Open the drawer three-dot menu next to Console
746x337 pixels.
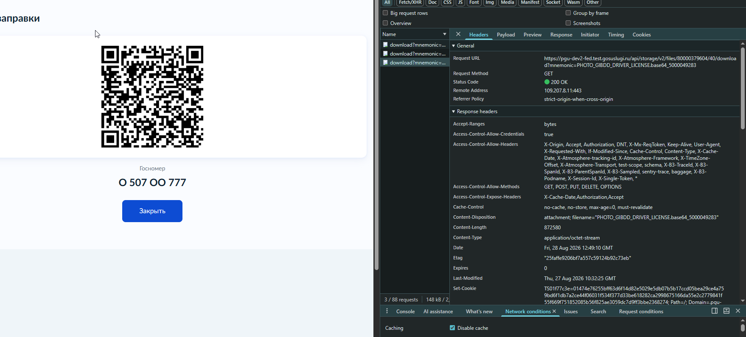[x=387, y=311]
